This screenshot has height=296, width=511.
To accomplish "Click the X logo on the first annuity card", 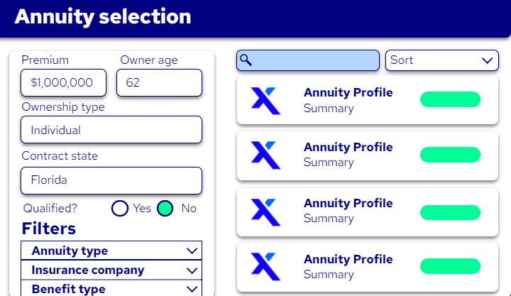I will pos(265,100).
